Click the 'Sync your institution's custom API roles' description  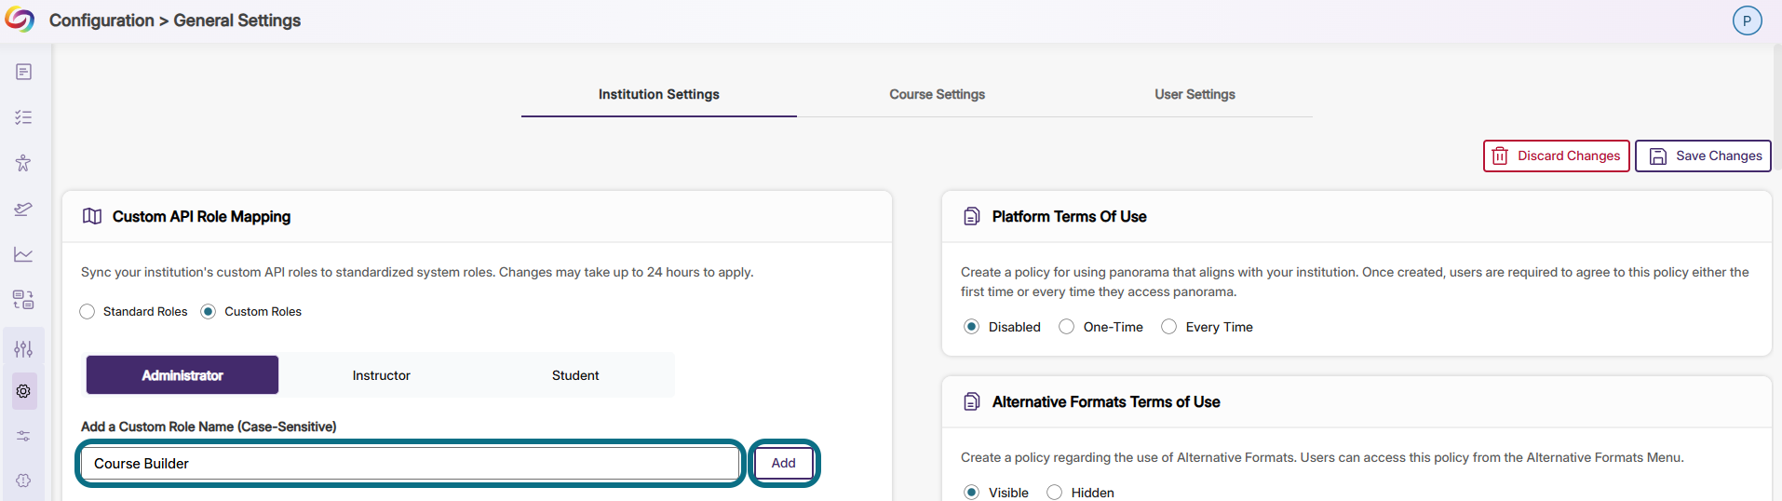click(x=417, y=272)
